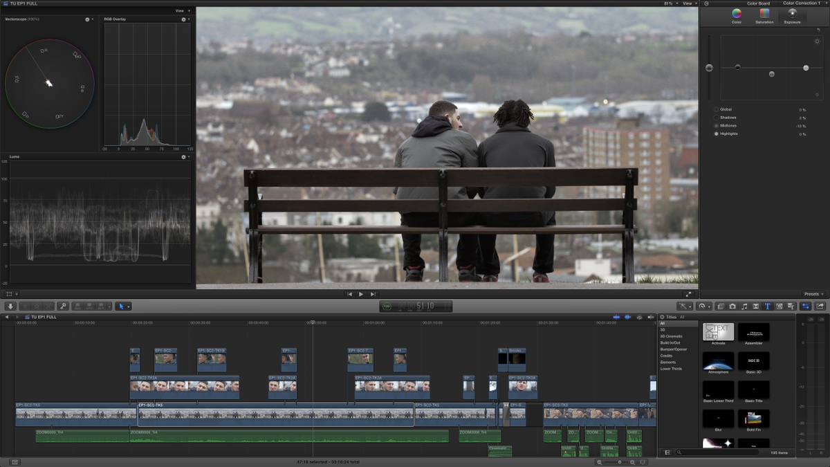Show the Transitions browser
Image resolution: width=830 pixels, height=467 pixels.
tap(756, 306)
